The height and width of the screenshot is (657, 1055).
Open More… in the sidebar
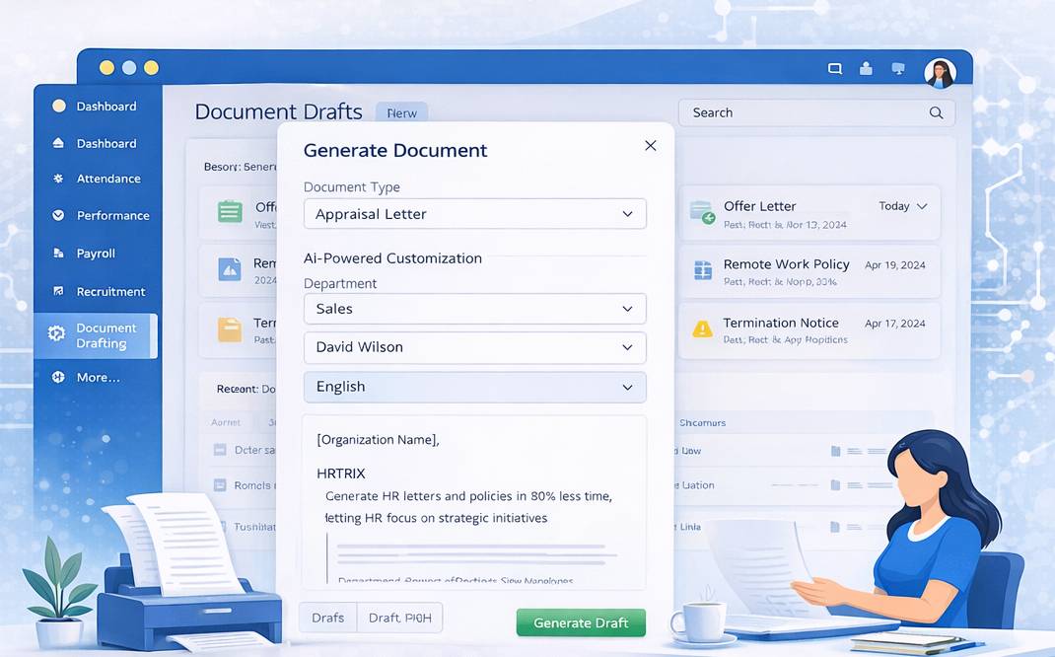tap(97, 377)
